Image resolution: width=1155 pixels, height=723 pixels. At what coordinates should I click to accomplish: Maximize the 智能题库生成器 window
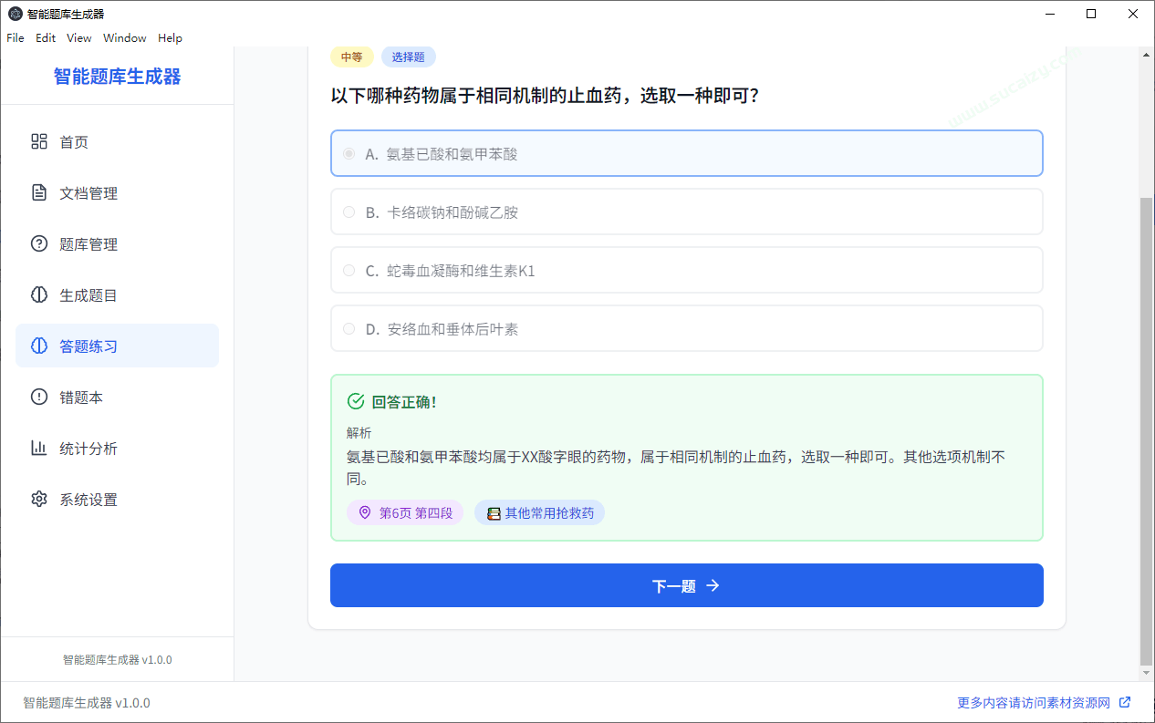(x=1091, y=14)
